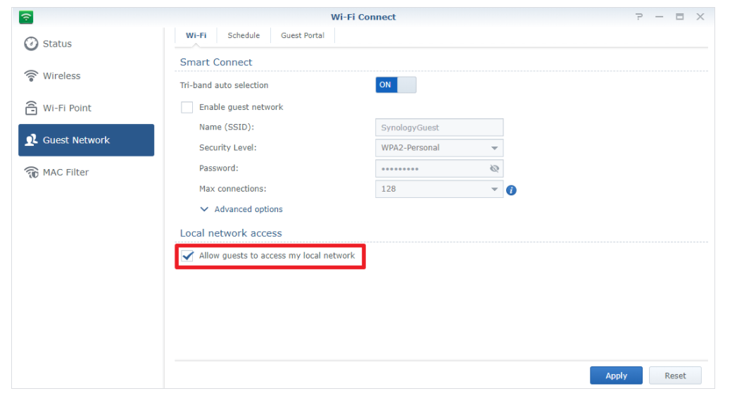Click the Wireless signal icon in sidebar
Viewport: 737px width, 403px height.
pos(31,76)
